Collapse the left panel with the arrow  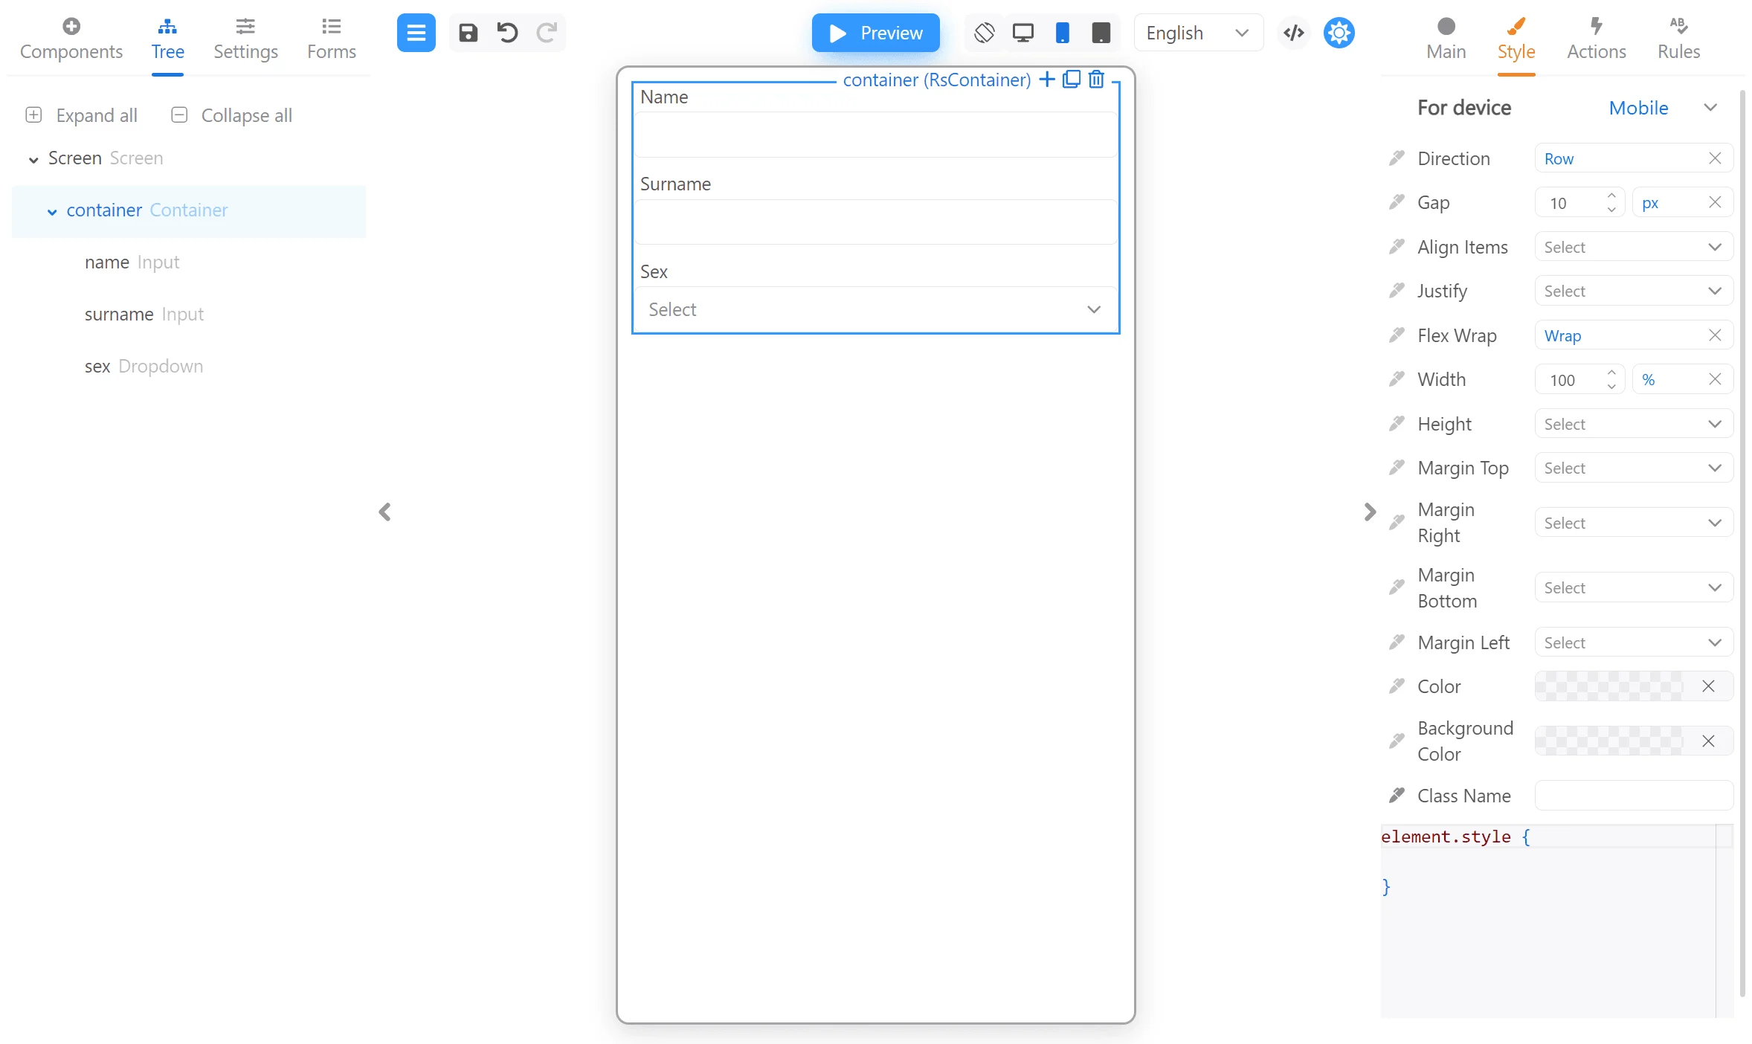(x=384, y=512)
